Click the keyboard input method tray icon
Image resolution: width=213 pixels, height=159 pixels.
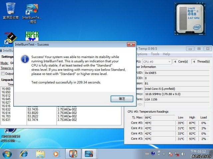coord(147,153)
